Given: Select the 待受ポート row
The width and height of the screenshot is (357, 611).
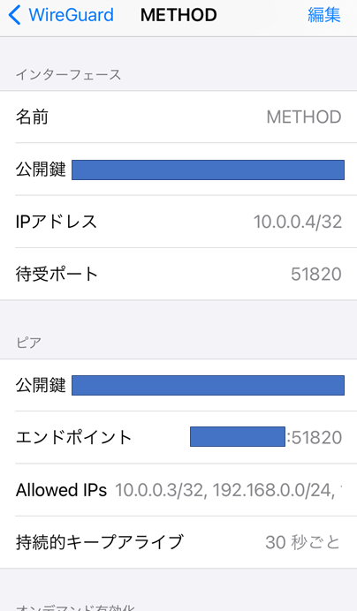Looking at the screenshot, I should [x=178, y=274].
